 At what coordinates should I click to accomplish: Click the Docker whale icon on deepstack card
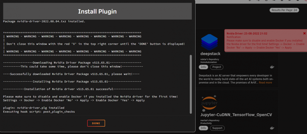(272, 67)
